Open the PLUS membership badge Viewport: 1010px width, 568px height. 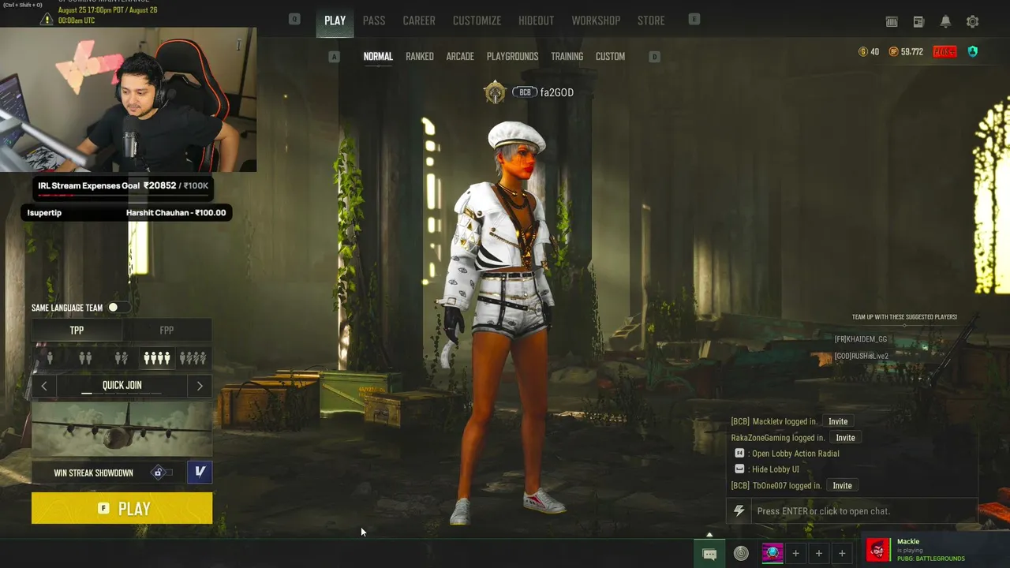(x=945, y=52)
